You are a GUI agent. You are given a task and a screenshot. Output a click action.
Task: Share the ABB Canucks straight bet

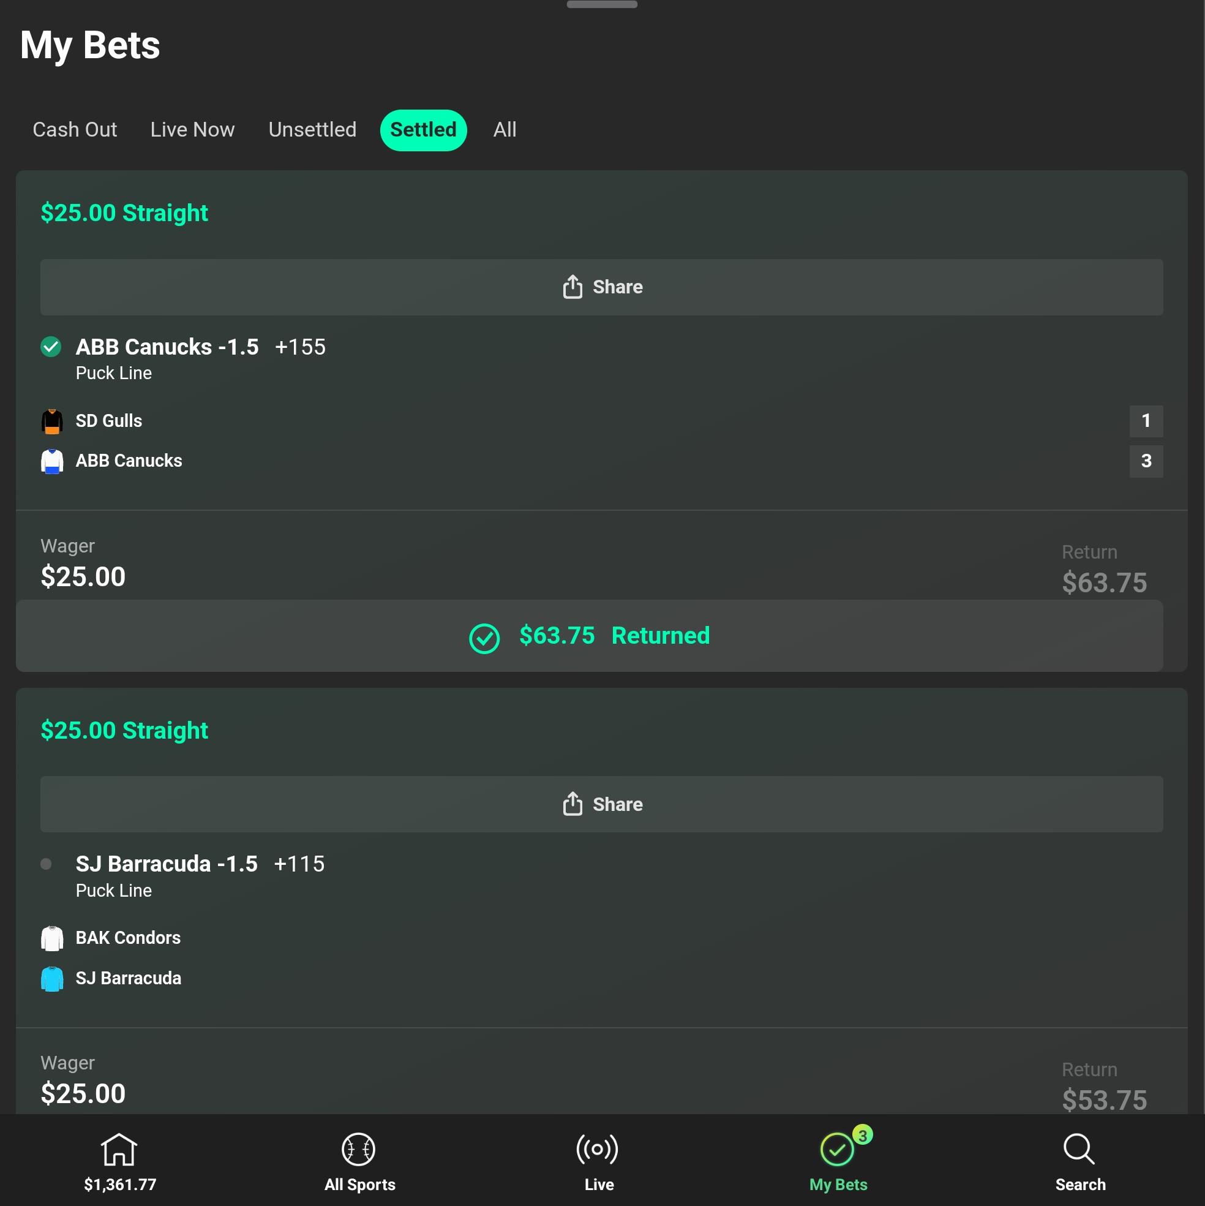[x=601, y=287]
